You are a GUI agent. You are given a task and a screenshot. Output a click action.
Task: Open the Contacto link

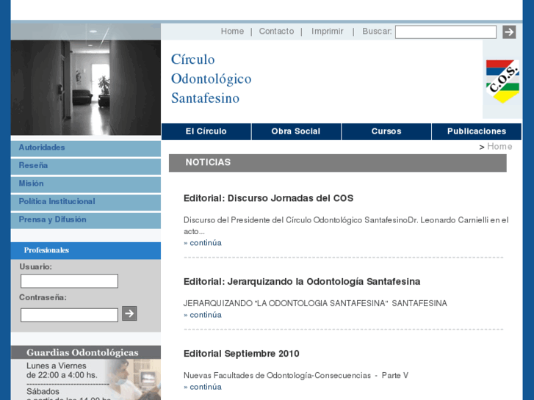(x=276, y=32)
